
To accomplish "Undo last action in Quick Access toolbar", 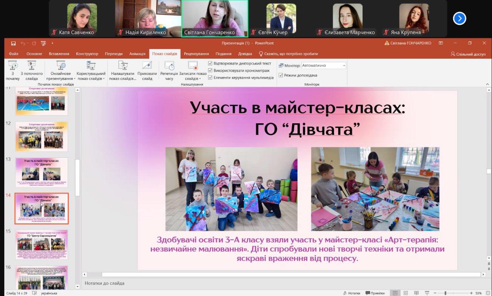I will (x=23, y=43).
